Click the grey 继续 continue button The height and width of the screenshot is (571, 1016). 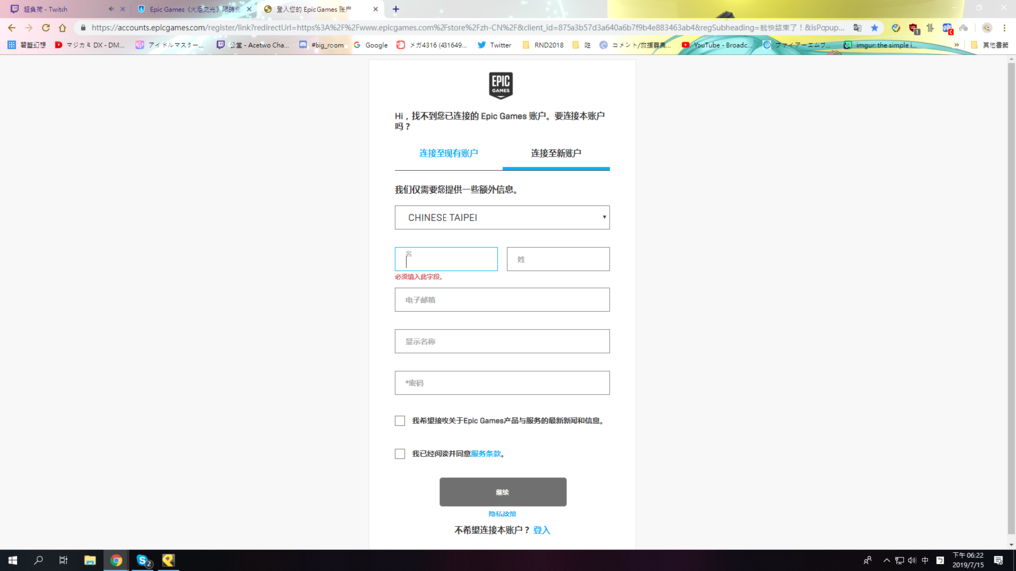coord(502,492)
